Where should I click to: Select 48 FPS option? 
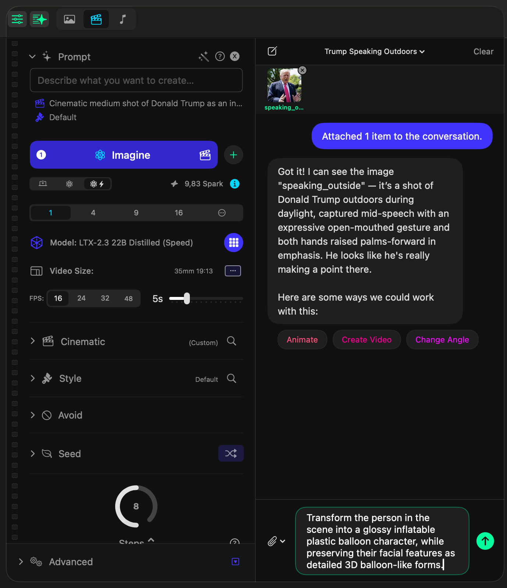(128, 298)
